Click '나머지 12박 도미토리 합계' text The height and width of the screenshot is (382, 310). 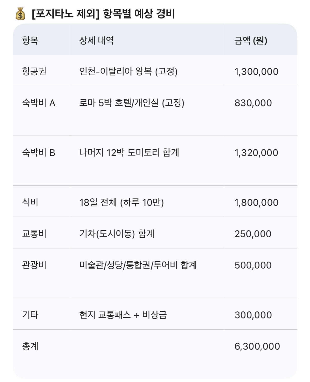129,153
